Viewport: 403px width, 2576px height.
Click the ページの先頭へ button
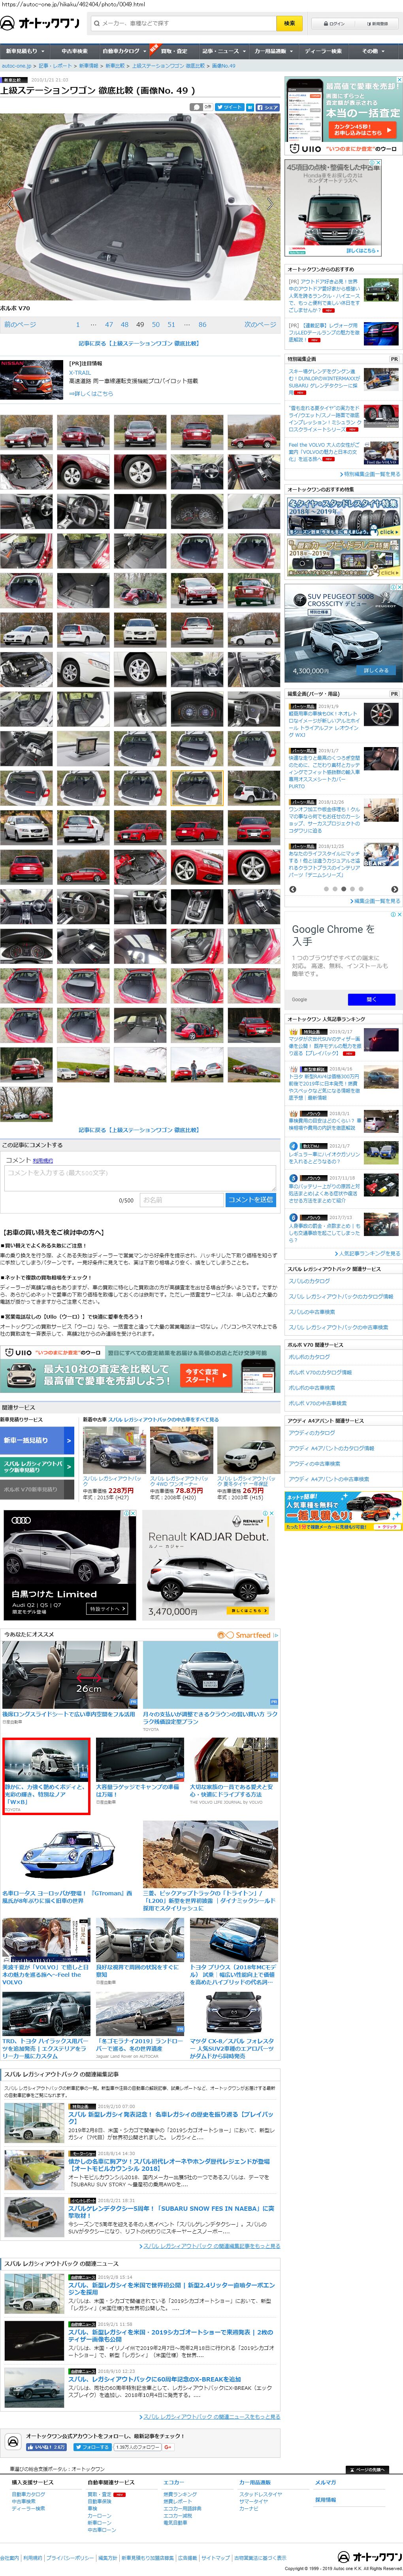(368, 2469)
